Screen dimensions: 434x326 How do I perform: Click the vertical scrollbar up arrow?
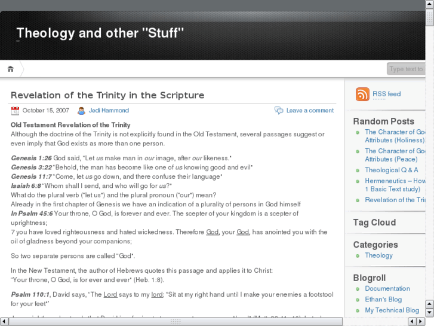point(429,5)
